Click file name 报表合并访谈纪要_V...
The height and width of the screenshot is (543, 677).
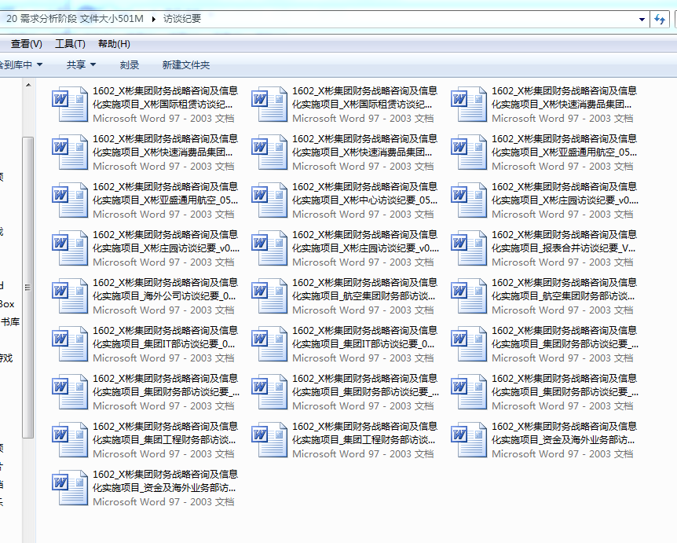point(565,241)
